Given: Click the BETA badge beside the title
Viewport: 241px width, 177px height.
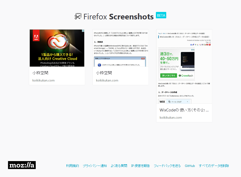Looking at the screenshot, I should click(161, 15).
